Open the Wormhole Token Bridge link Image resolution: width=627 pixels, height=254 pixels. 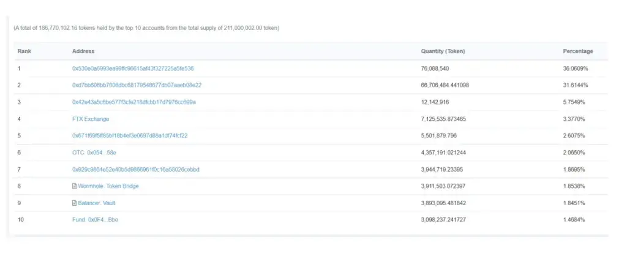[108, 186]
